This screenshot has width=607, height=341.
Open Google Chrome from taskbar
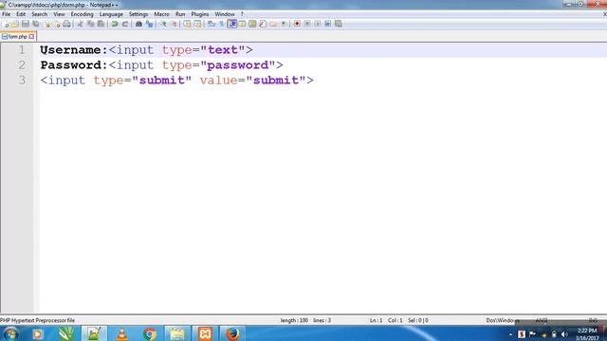[150, 333]
